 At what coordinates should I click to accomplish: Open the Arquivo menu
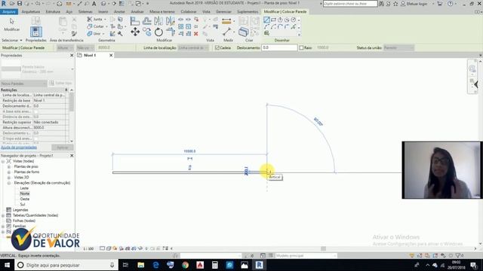point(9,12)
